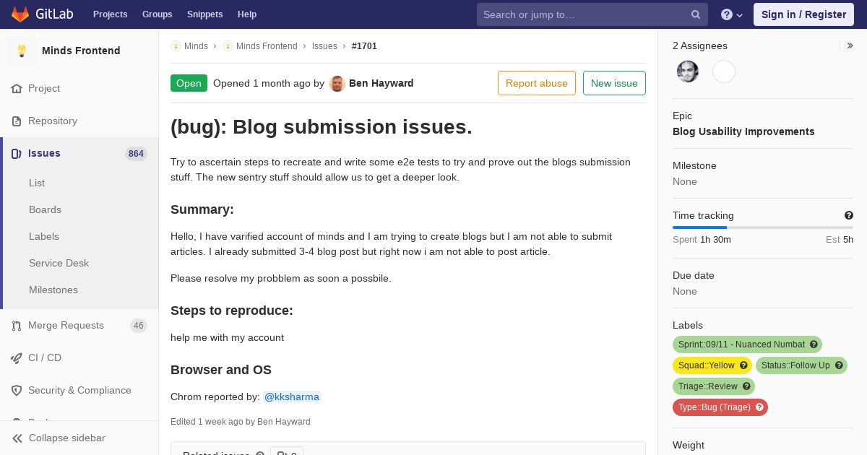The width and height of the screenshot is (867, 455).
Task: Open the @kksharma user mention link
Action: coord(292,396)
